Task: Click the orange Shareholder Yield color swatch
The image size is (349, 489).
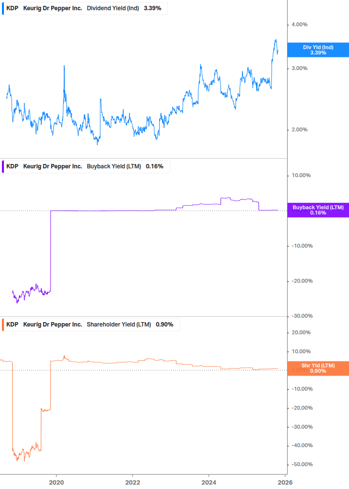Action: [x=3, y=325]
